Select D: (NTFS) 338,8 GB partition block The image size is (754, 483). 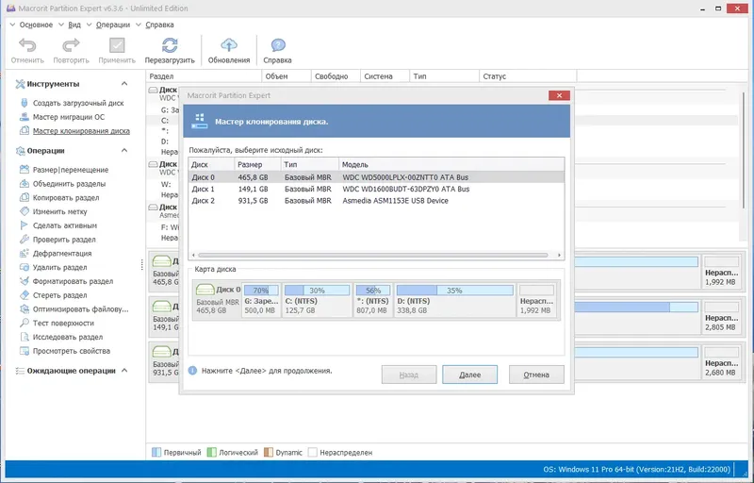pyautogui.click(x=455, y=300)
